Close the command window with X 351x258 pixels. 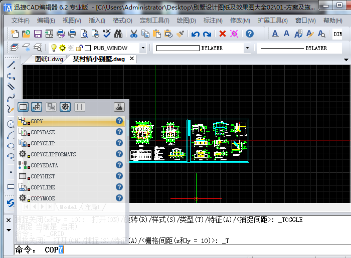point(9,220)
